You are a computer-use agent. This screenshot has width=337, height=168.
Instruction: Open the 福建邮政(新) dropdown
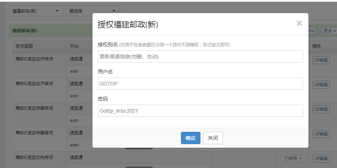coord(36,11)
